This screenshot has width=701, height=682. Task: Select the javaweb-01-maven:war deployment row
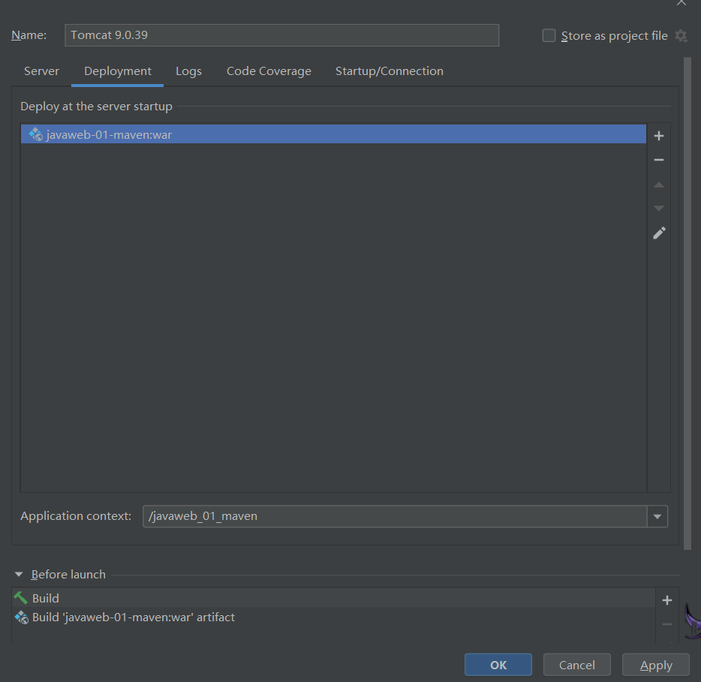333,134
